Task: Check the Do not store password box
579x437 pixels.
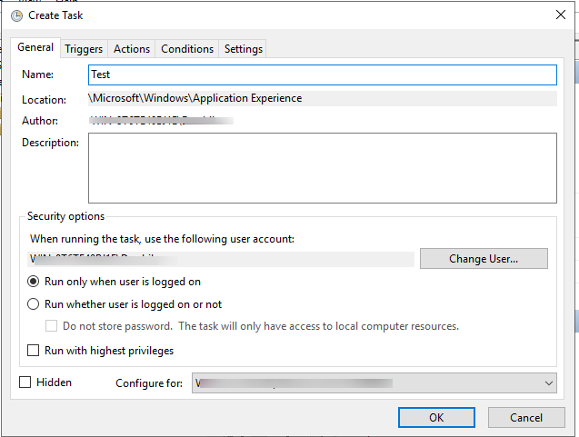Action: tap(51, 326)
